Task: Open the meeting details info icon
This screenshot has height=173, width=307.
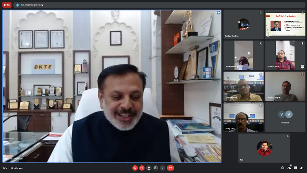Action: coord(283,168)
